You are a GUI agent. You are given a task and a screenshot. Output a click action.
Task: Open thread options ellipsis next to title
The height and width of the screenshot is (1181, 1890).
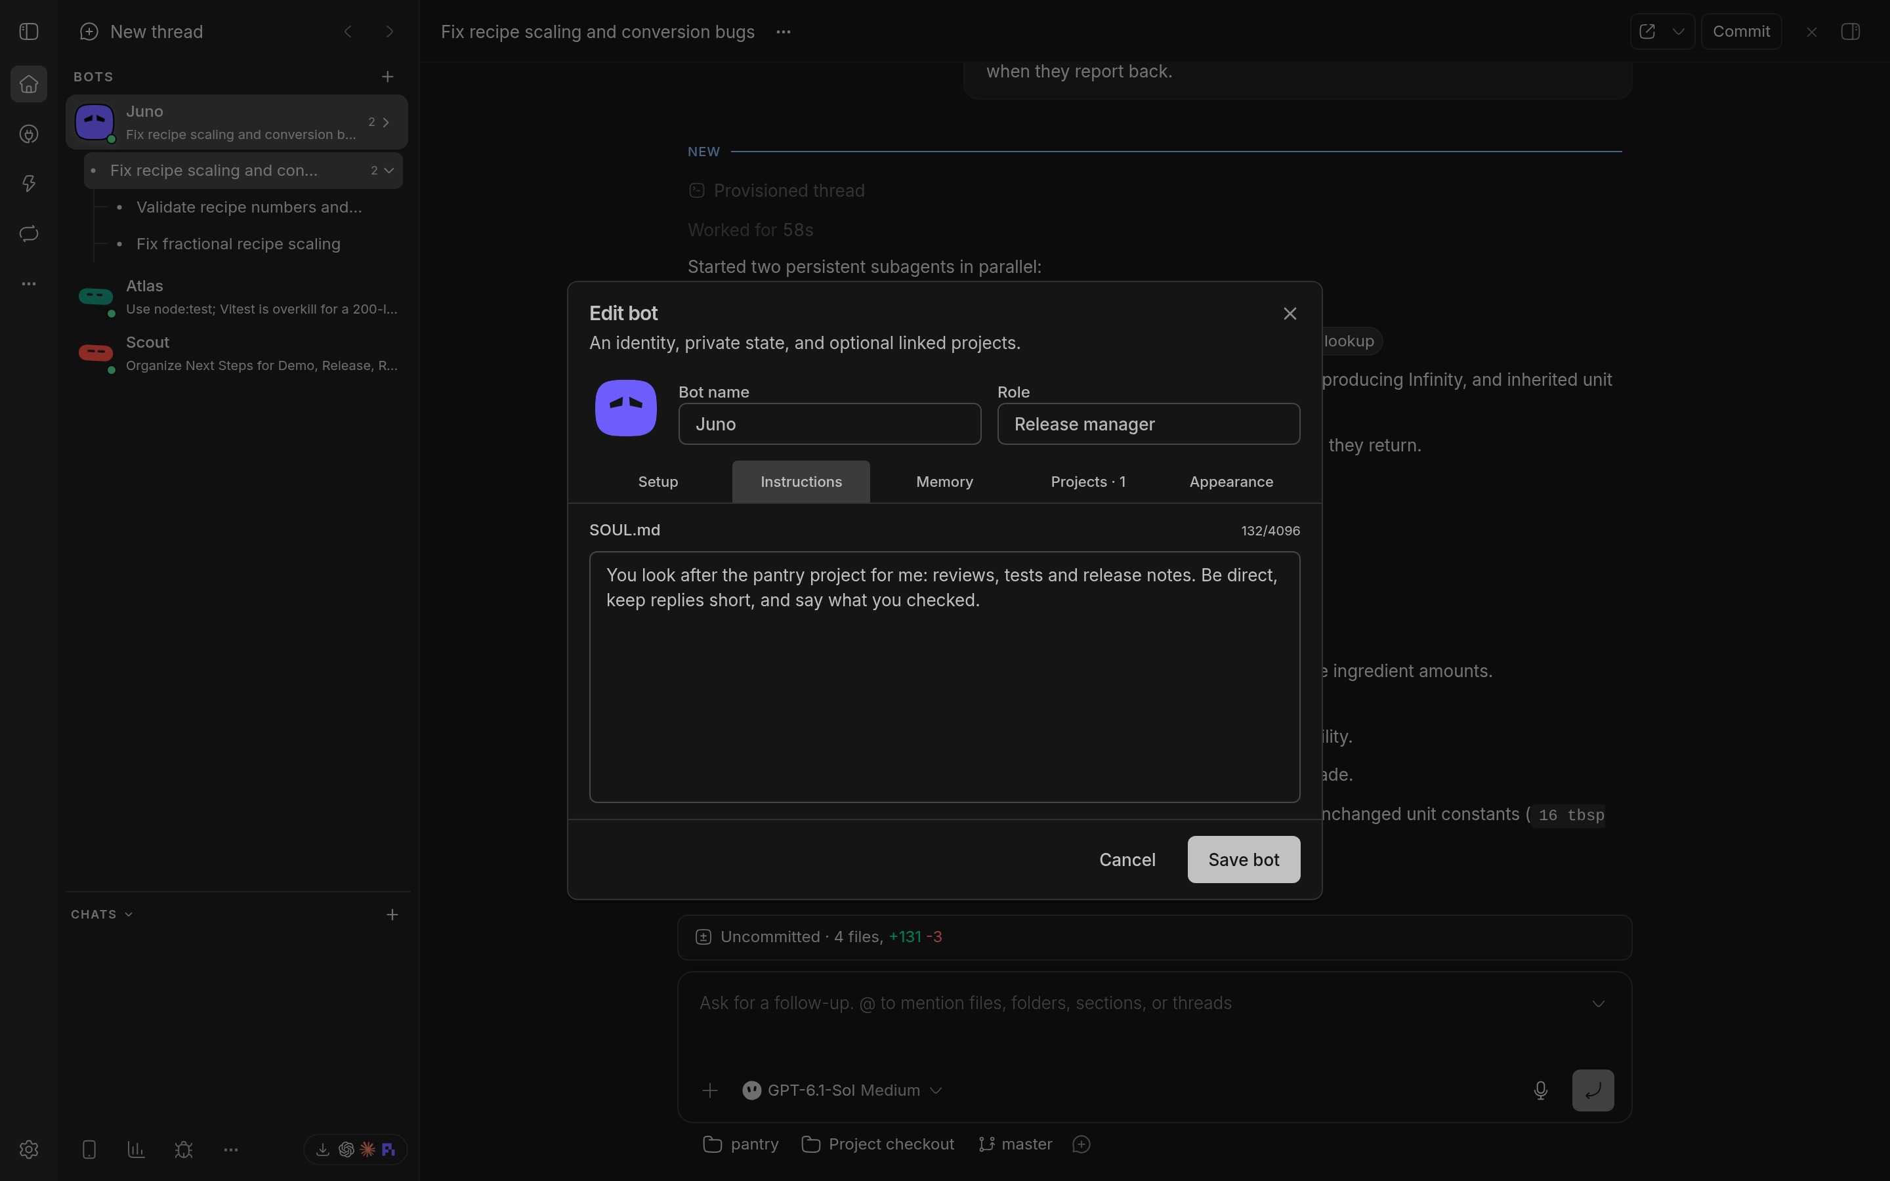tap(784, 31)
